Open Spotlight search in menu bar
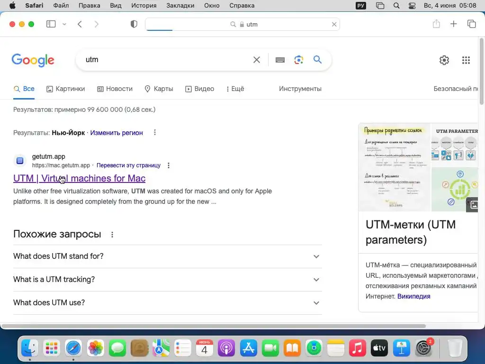The image size is (485, 364). pos(396,6)
